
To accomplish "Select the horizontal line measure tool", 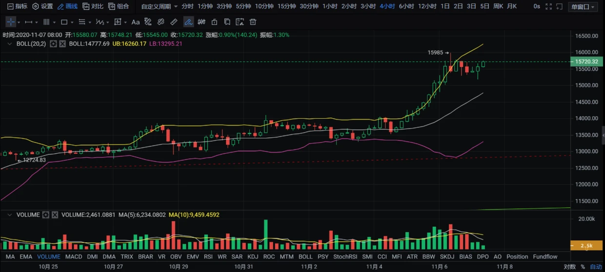I will click(28, 22).
